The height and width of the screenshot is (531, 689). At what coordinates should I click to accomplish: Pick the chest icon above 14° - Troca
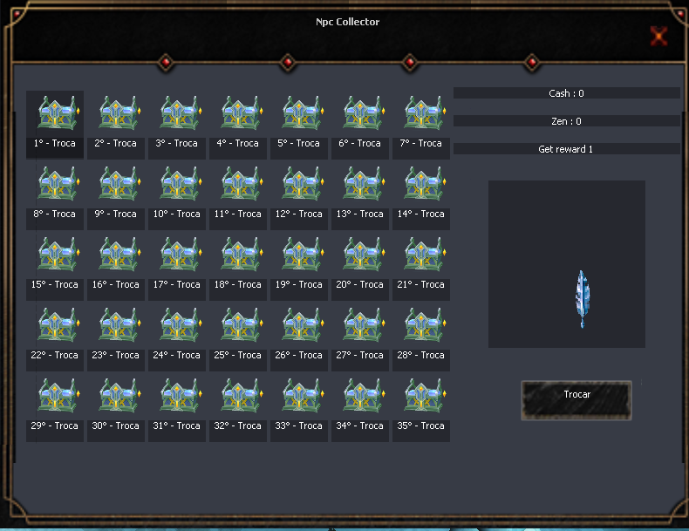[425, 184]
